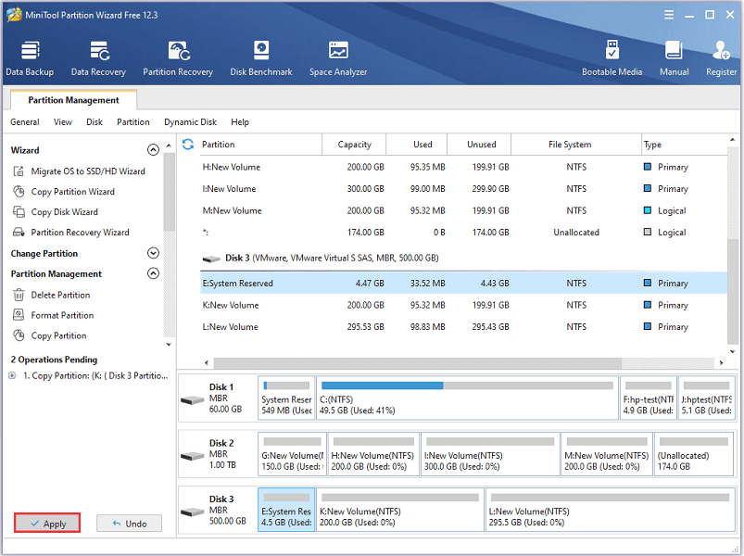Image resolution: width=744 pixels, height=556 pixels.
Task: Click the cyan Logical swatch for M:New Volume
Action: 648,210
